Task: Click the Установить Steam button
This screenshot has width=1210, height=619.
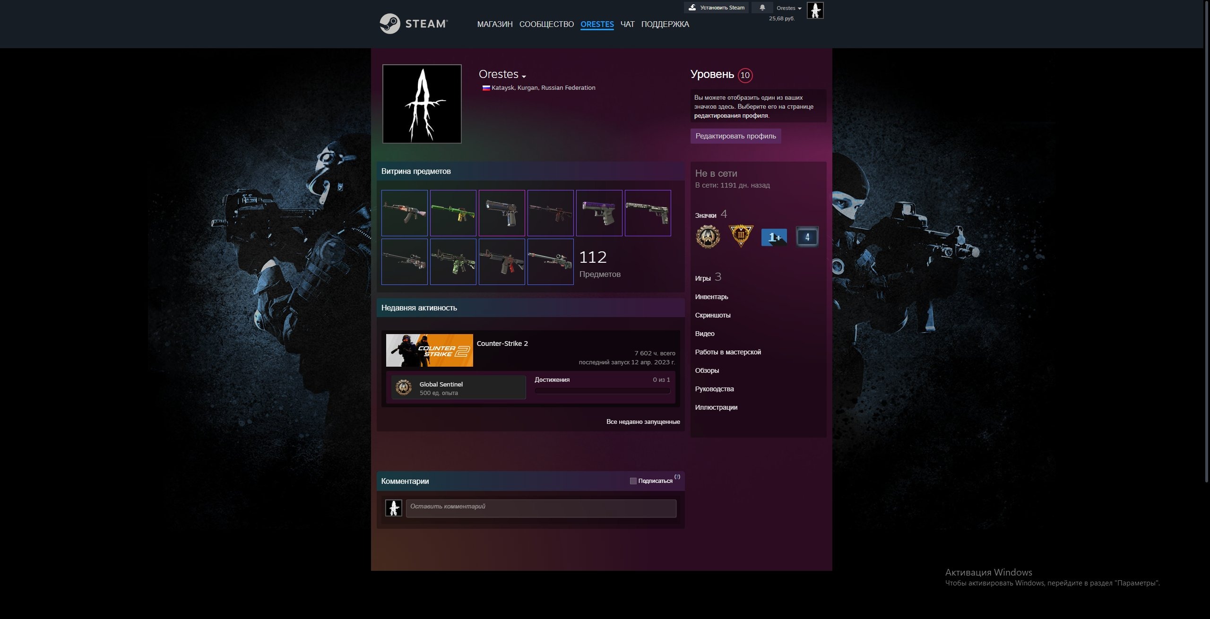Action: pos(716,8)
